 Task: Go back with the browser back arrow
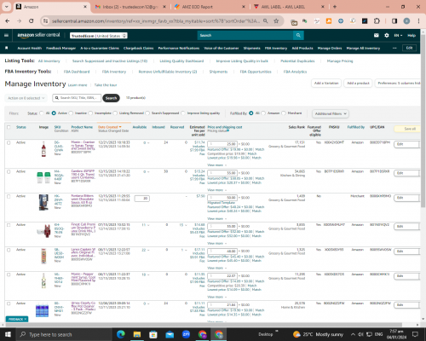point(8,20)
